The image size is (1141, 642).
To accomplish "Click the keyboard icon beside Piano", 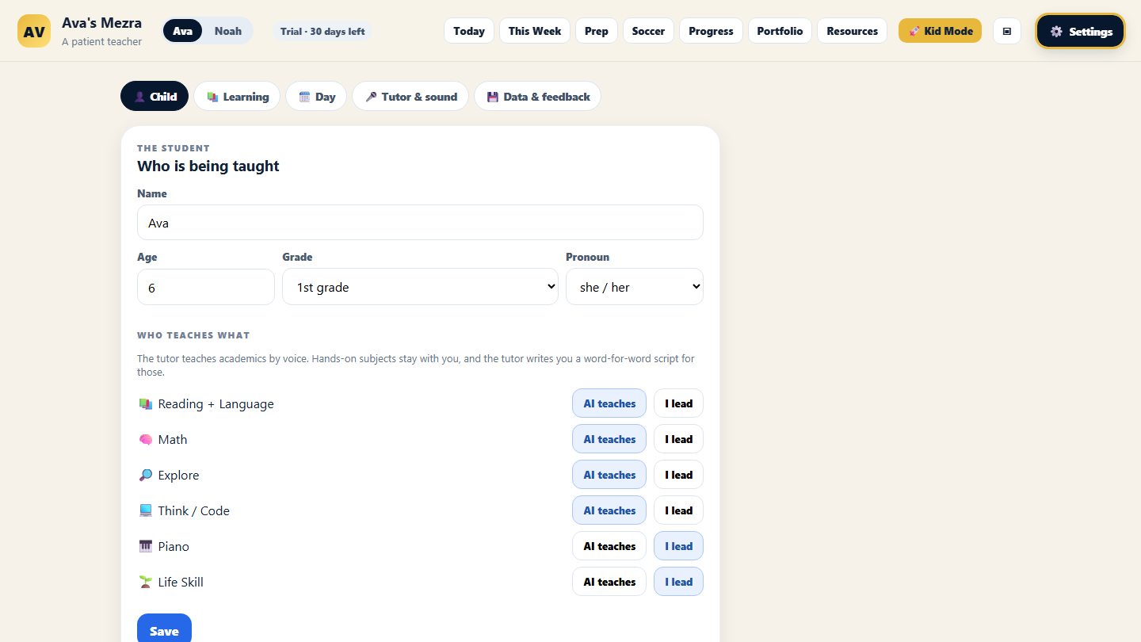I will (x=145, y=546).
